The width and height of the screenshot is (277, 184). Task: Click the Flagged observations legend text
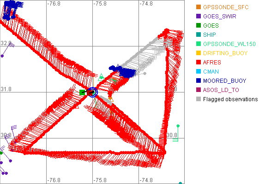point(230,99)
